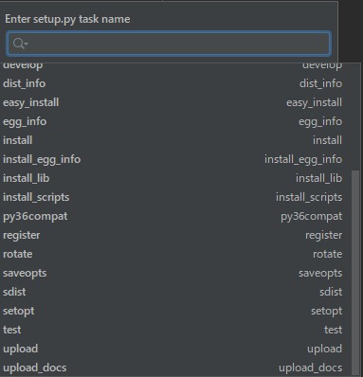Select the register task
The width and height of the screenshot is (363, 377).
(x=175, y=235)
